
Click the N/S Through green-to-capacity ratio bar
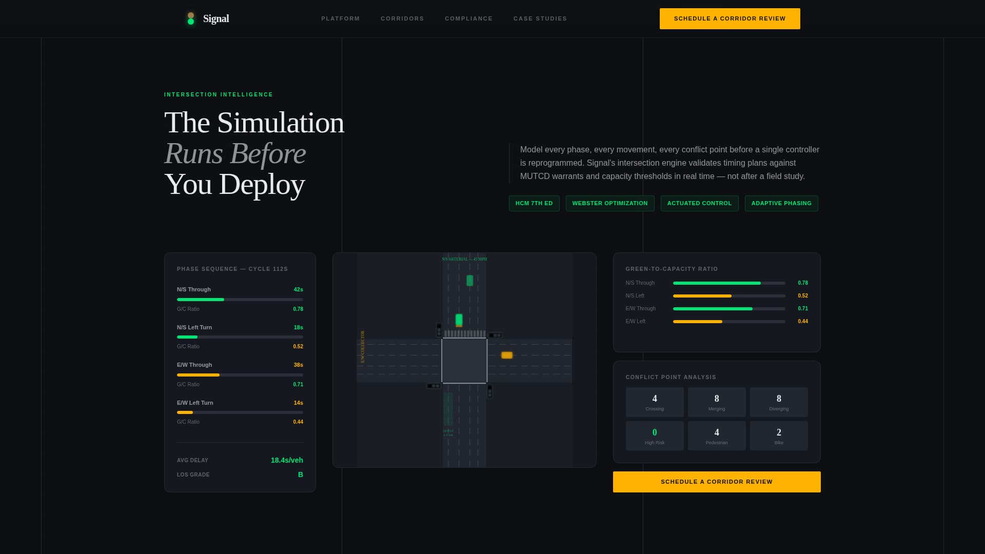click(x=729, y=283)
